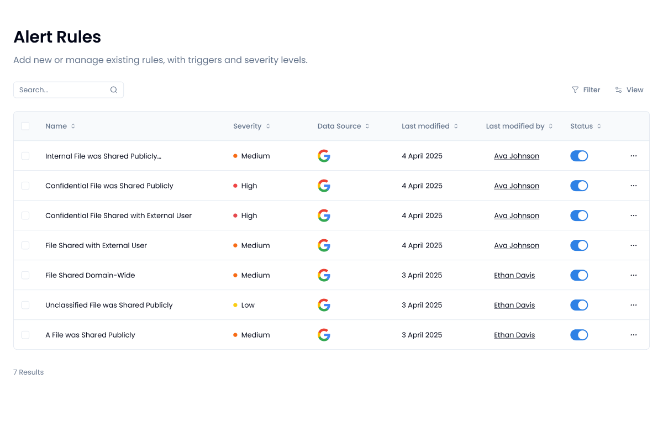Check the checkbox for File Shared with External User
This screenshot has height=442, width=663.
coord(25,245)
